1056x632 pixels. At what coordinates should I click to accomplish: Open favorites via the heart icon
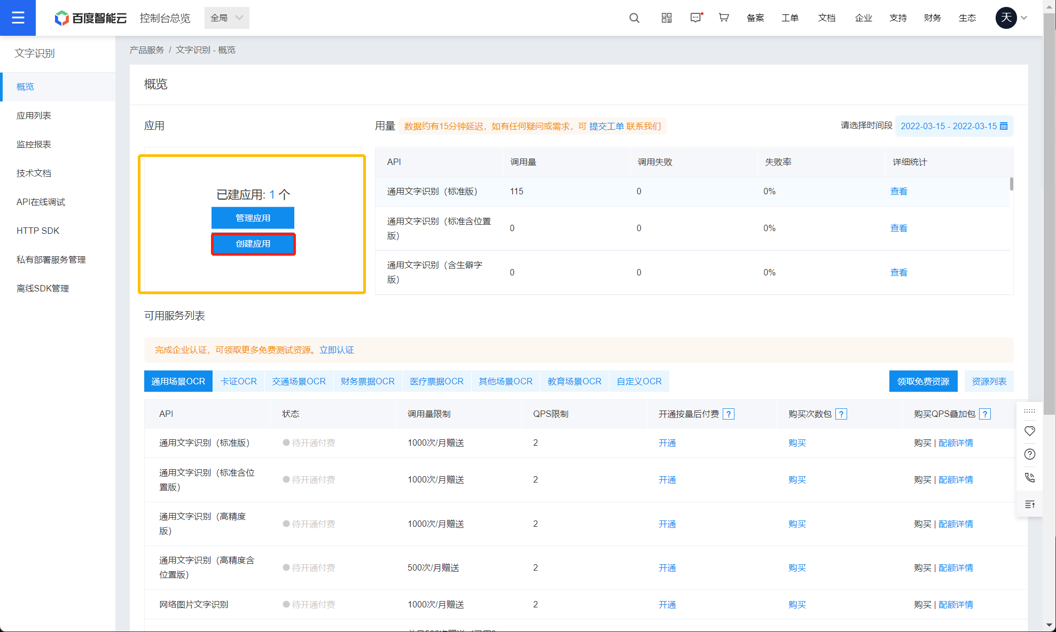[x=1030, y=431]
